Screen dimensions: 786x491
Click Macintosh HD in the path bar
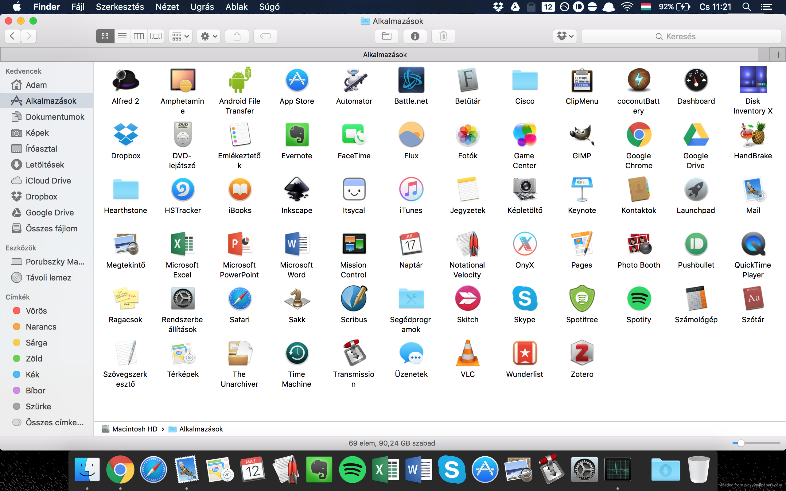coord(134,429)
